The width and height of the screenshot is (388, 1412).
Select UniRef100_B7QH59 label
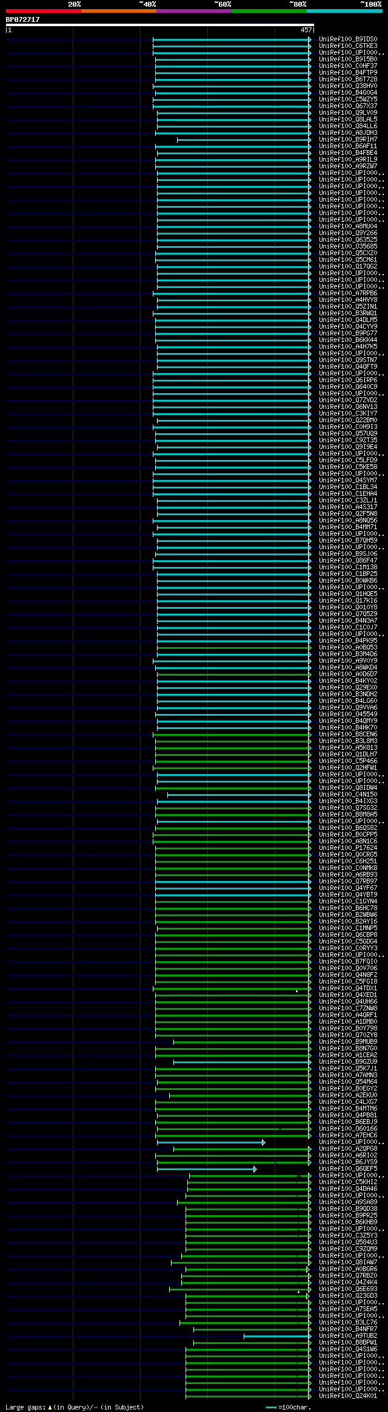pos(348,541)
